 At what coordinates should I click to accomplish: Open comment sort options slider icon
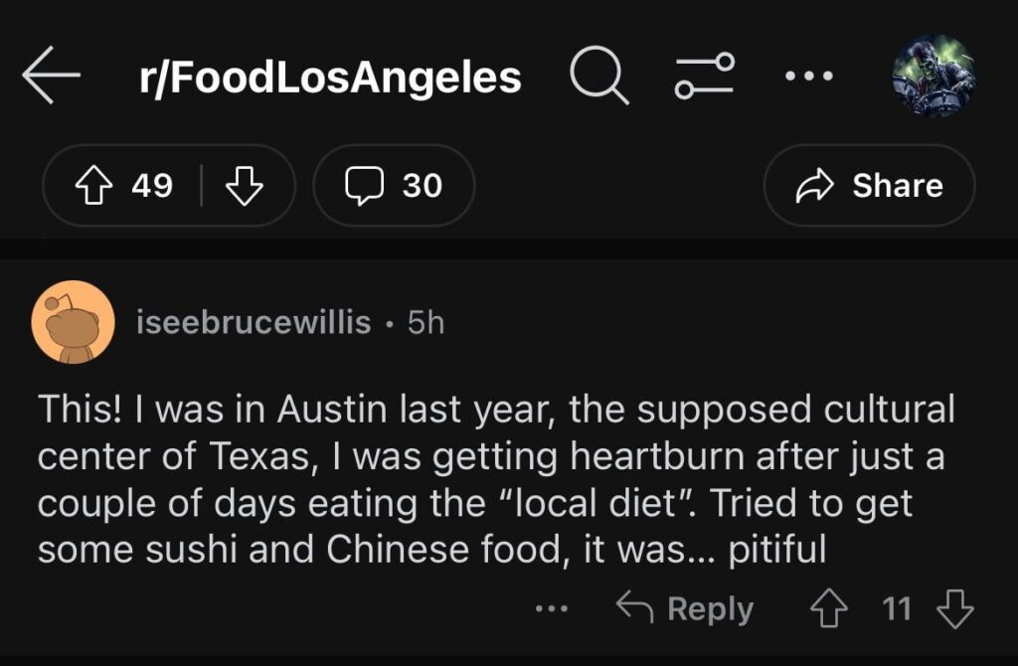pos(705,79)
